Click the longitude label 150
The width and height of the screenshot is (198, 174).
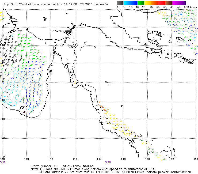coord(147,159)
